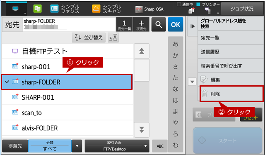This screenshot has height=155, width=265.
Task: Filter by や index
Action: 176,123
